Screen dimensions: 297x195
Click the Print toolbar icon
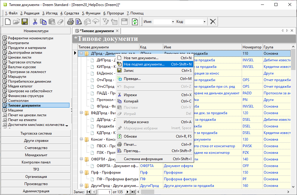point(70,22)
